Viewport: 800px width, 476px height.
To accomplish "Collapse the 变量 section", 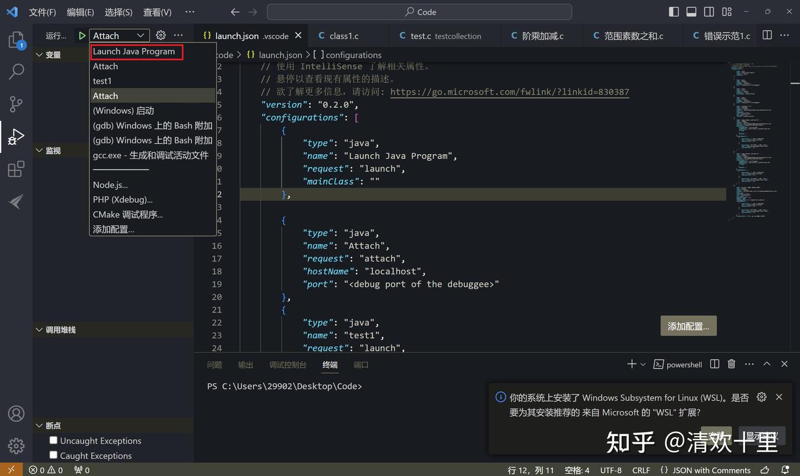I will tap(39, 54).
